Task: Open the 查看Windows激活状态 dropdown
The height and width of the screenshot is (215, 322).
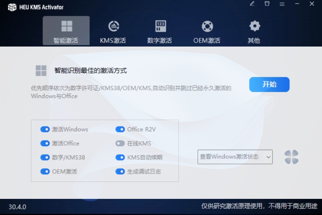Action: coord(235,157)
